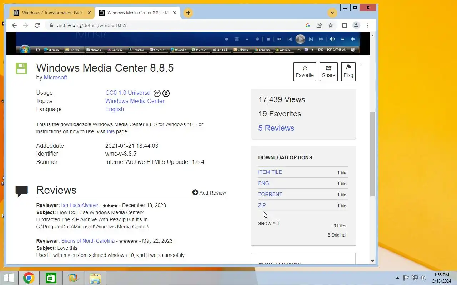Click the Creative Commons circle icon
This screenshot has width=457, height=285.
(x=157, y=93)
